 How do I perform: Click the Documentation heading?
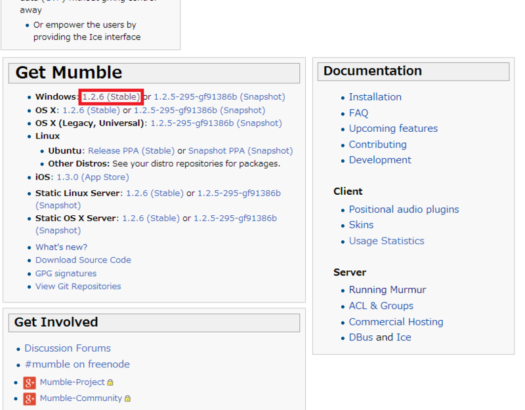[373, 71]
